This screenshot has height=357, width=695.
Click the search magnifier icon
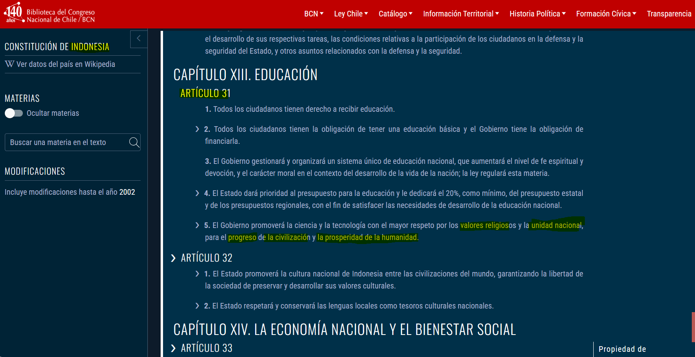134,142
